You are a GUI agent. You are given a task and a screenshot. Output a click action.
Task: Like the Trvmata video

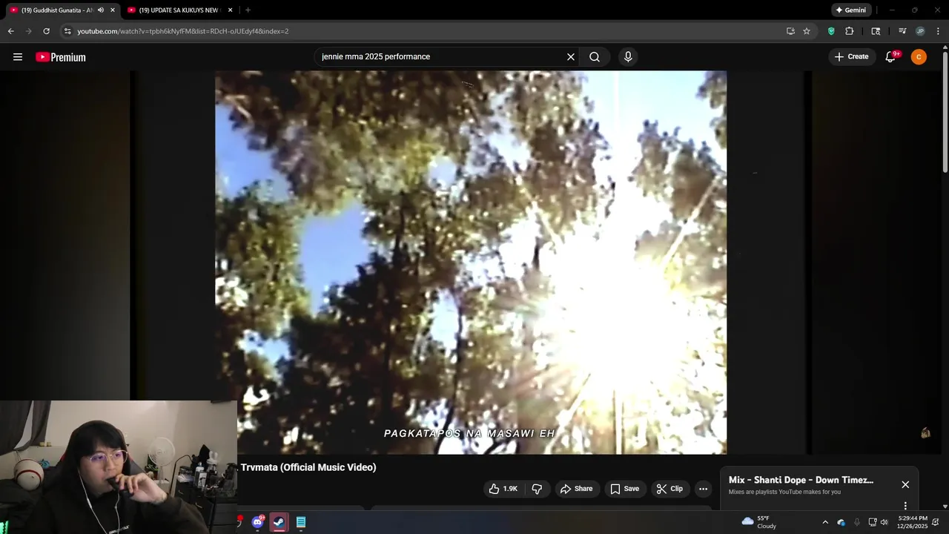pyautogui.click(x=503, y=489)
